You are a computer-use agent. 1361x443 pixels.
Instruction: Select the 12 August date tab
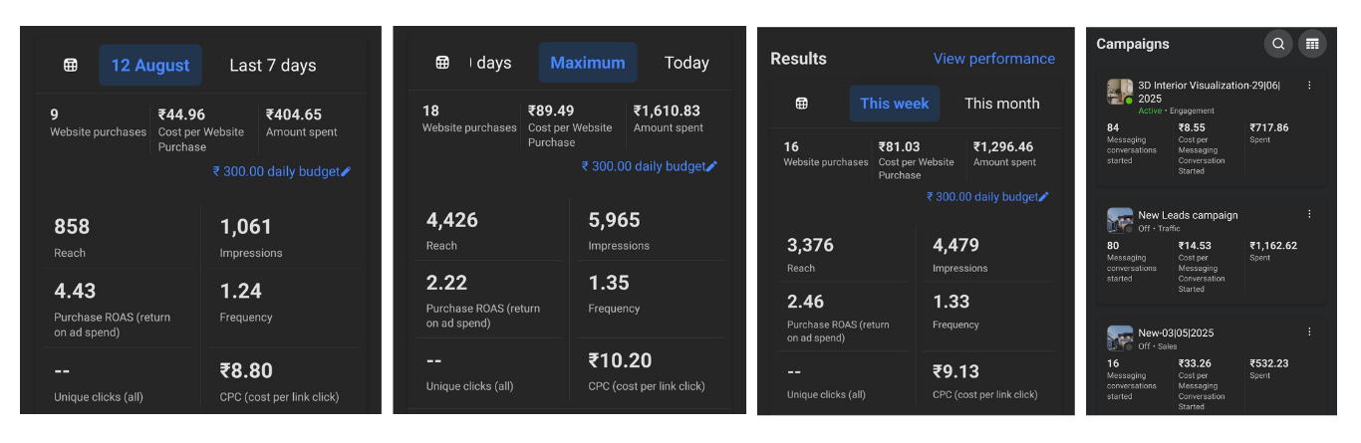(x=150, y=66)
